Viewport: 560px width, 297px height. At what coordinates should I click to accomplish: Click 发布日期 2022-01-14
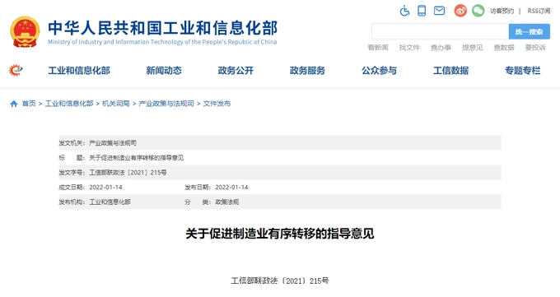tap(231, 187)
